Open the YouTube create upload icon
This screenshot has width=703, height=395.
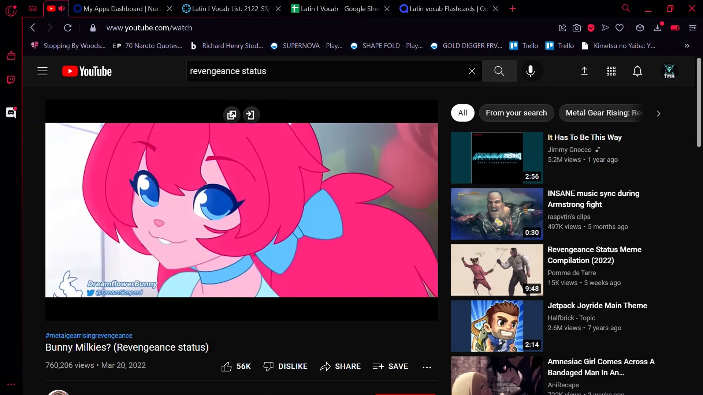584,71
